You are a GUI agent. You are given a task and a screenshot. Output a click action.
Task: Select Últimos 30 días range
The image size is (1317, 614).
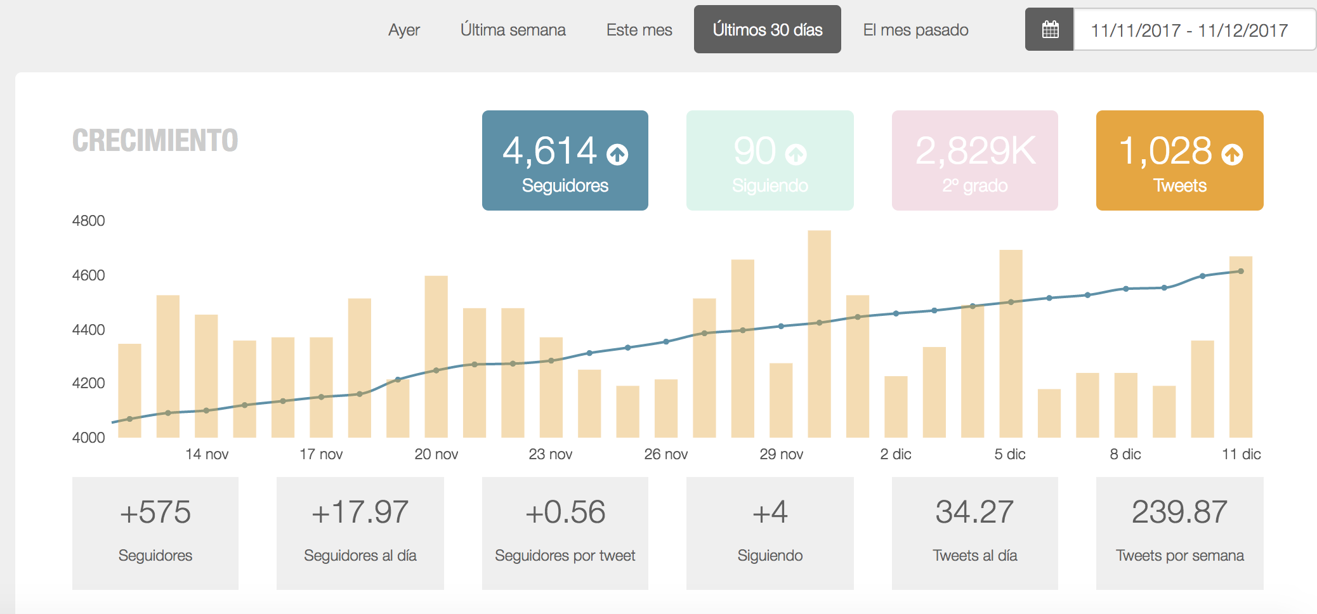pos(768,29)
